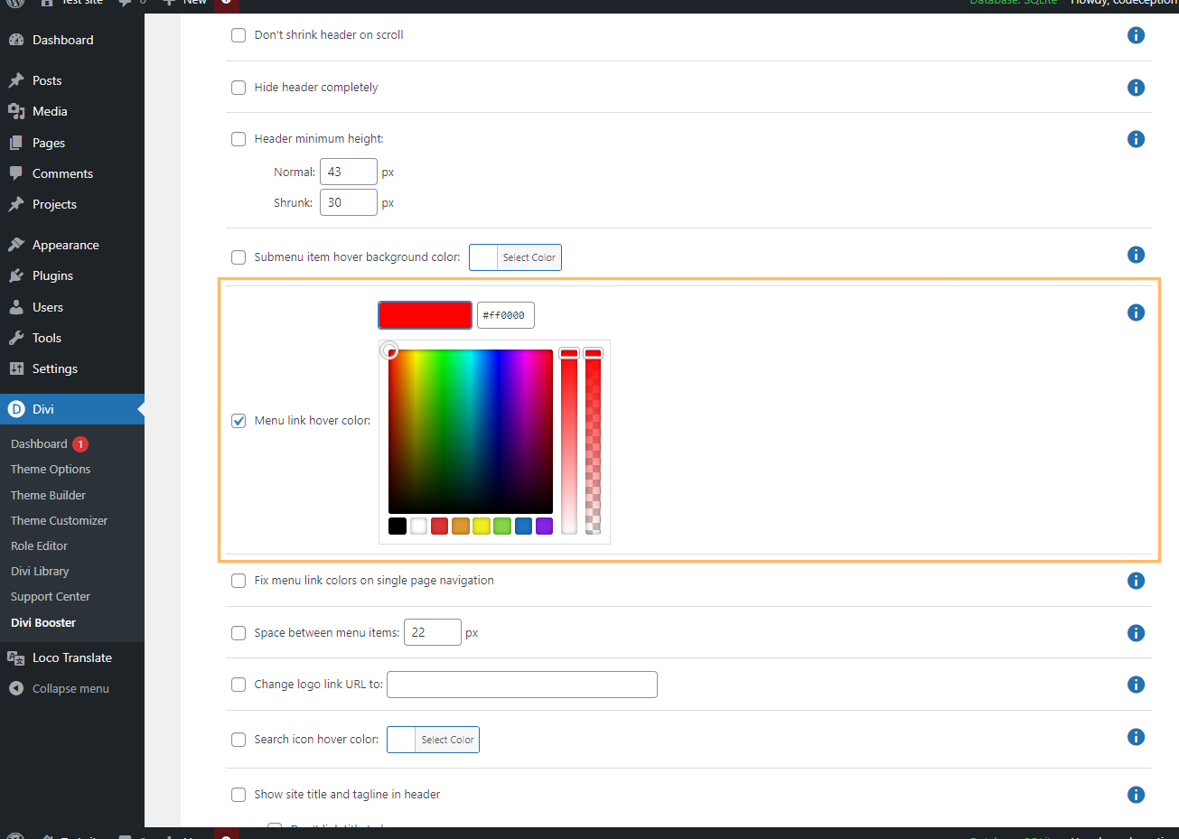Show info for Show site title option
The width and height of the screenshot is (1179, 839).
click(x=1137, y=795)
